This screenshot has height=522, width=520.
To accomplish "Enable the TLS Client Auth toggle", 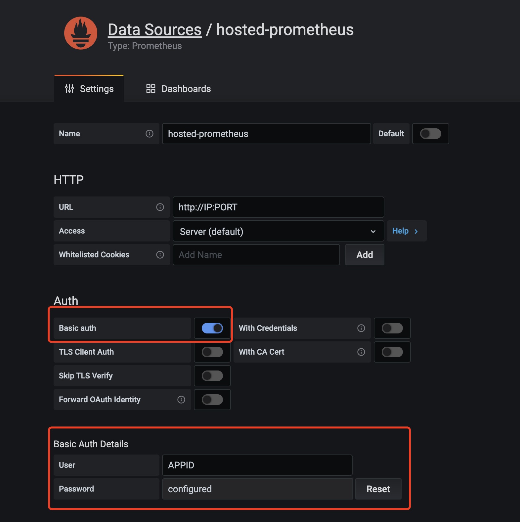I will [212, 352].
